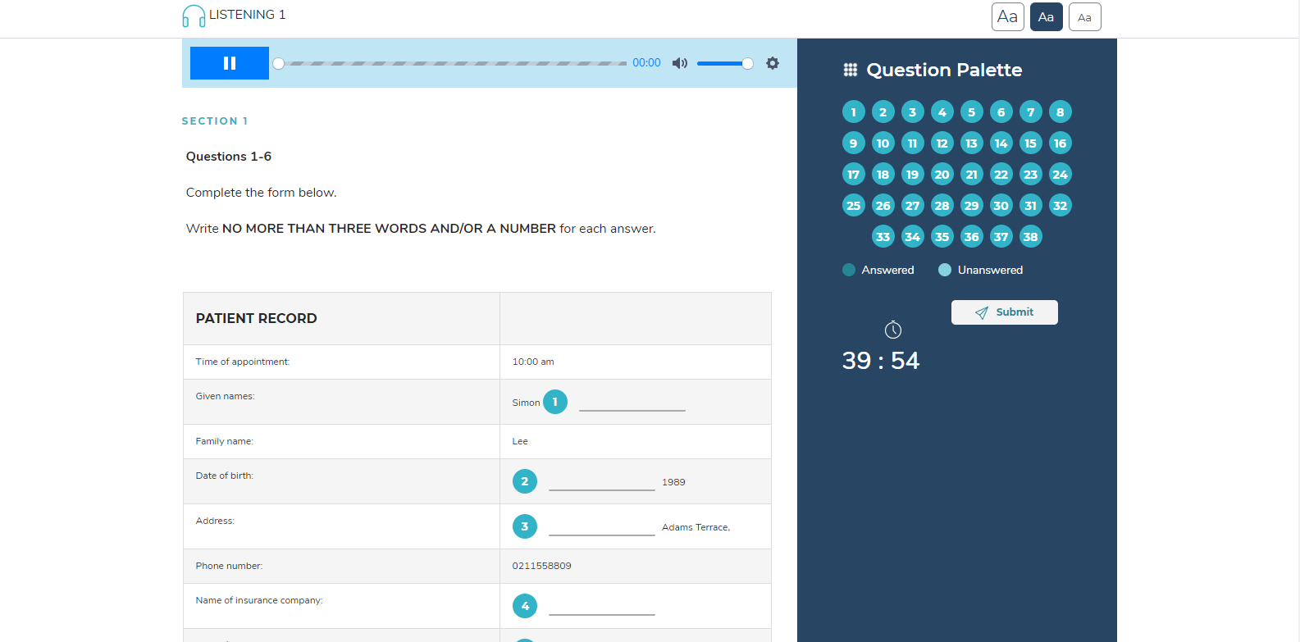Viewport: 1300px width, 642px height.
Task: Select question 32 in palette
Action: pos(1061,206)
